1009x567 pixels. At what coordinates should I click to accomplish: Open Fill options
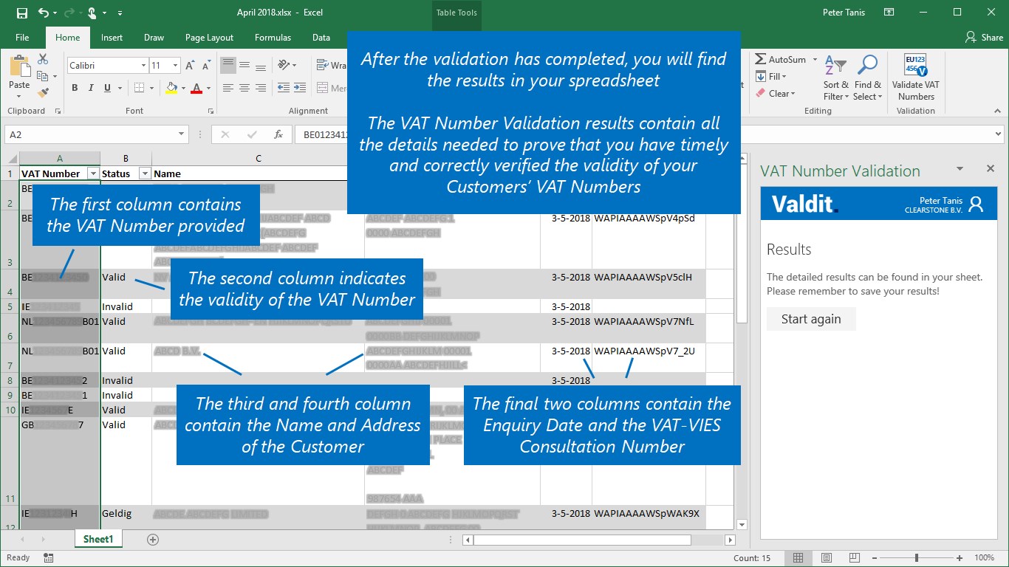771,76
